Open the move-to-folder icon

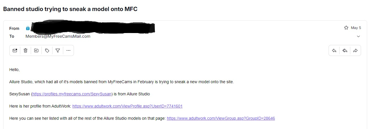point(36,50)
